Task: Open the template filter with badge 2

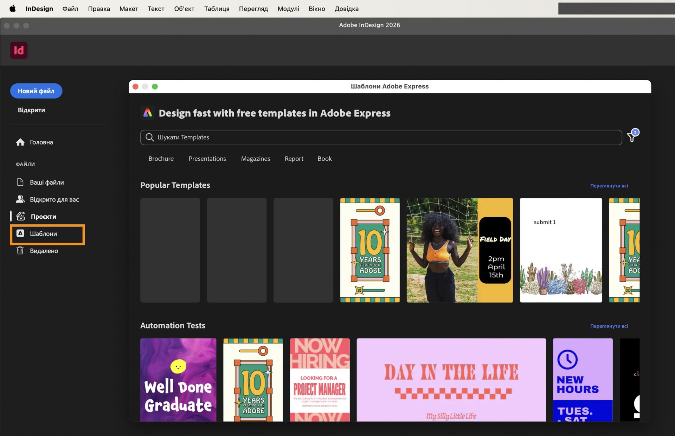Action: (632, 137)
